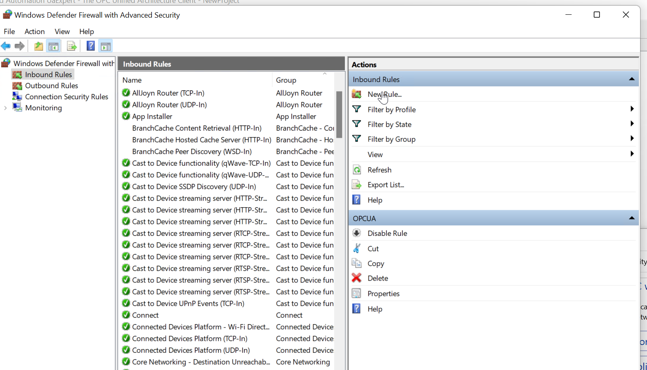Screen dimensions: 647x370
Task: Open the Filter by Group submenu arrow
Action: point(632,139)
